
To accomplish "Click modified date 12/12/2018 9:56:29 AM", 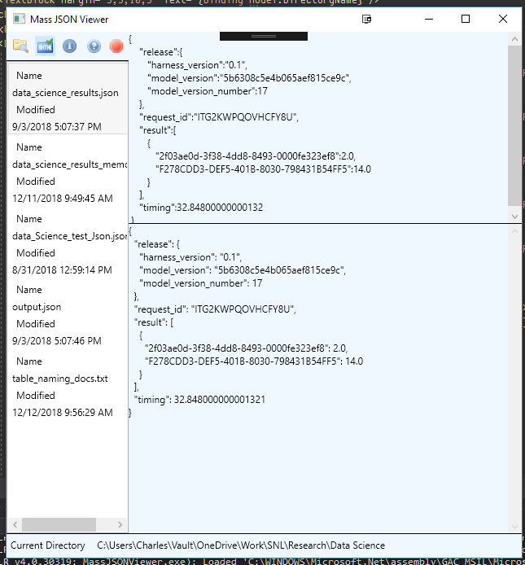I will 63,413.
